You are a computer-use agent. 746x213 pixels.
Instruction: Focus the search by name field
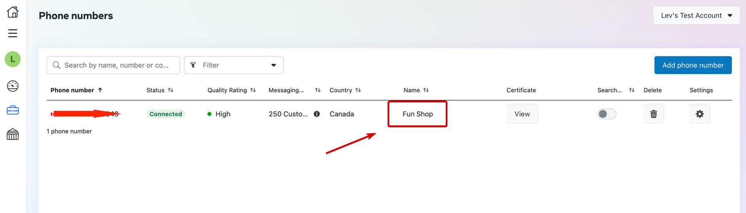116,65
